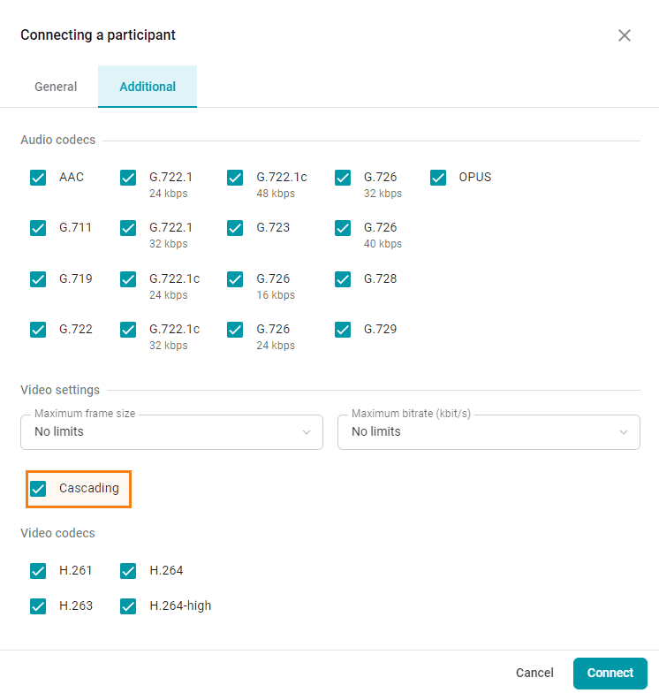The image size is (659, 693).
Task: Toggle G.722.1c 48 kbps codec checkbox
Action: [235, 178]
